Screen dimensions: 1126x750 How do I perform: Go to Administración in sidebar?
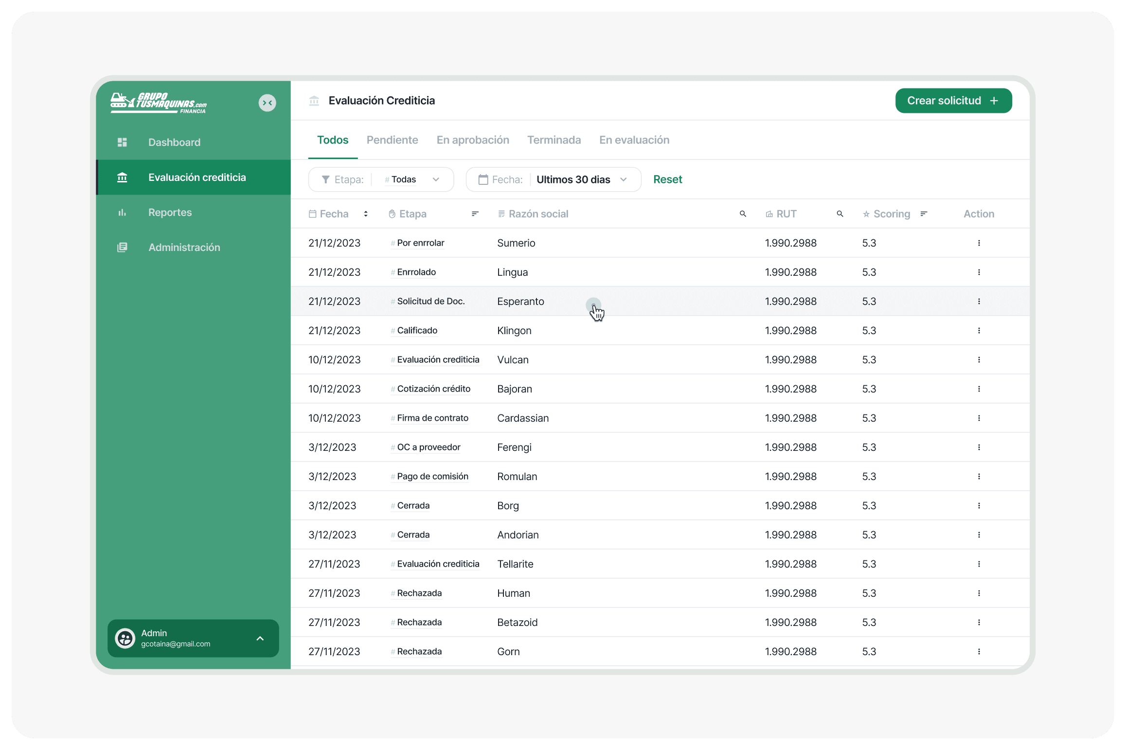click(184, 247)
